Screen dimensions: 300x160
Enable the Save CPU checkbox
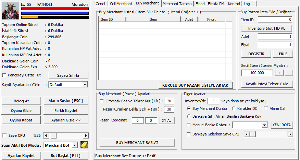[4, 135]
